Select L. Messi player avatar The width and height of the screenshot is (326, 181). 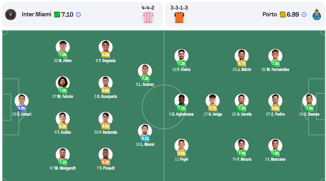click(x=145, y=131)
